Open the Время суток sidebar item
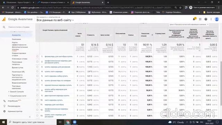The image size is (222, 125). click(x=18, y=68)
